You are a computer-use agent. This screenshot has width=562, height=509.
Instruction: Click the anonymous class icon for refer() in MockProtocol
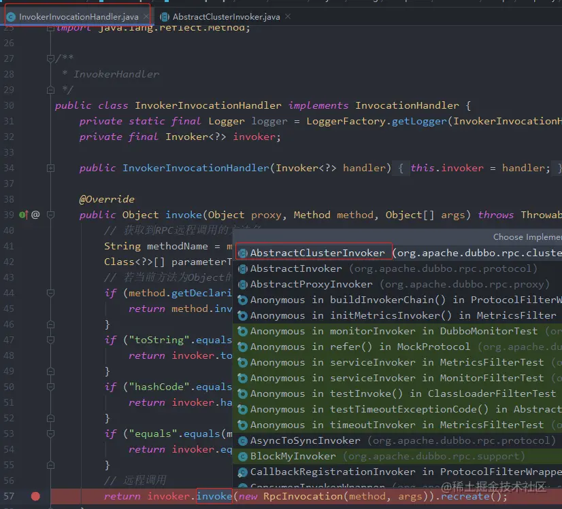pyautogui.click(x=243, y=347)
